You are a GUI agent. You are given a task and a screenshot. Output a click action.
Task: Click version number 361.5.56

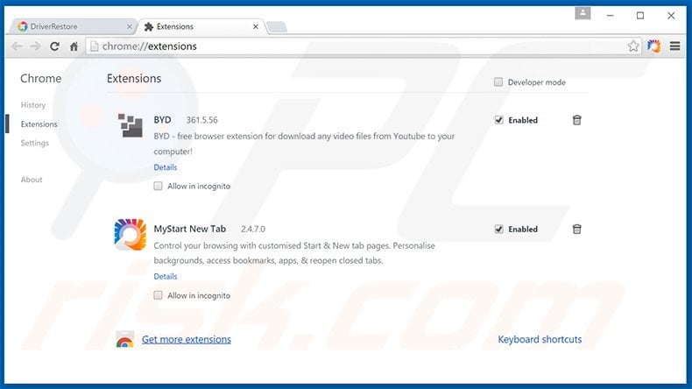[x=201, y=120]
